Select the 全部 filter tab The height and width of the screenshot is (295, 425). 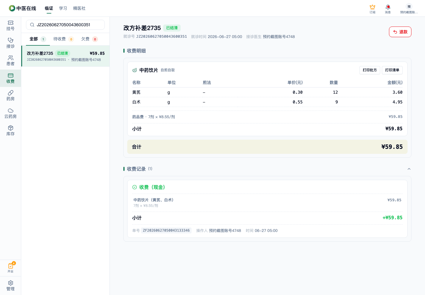tap(38, 39)
